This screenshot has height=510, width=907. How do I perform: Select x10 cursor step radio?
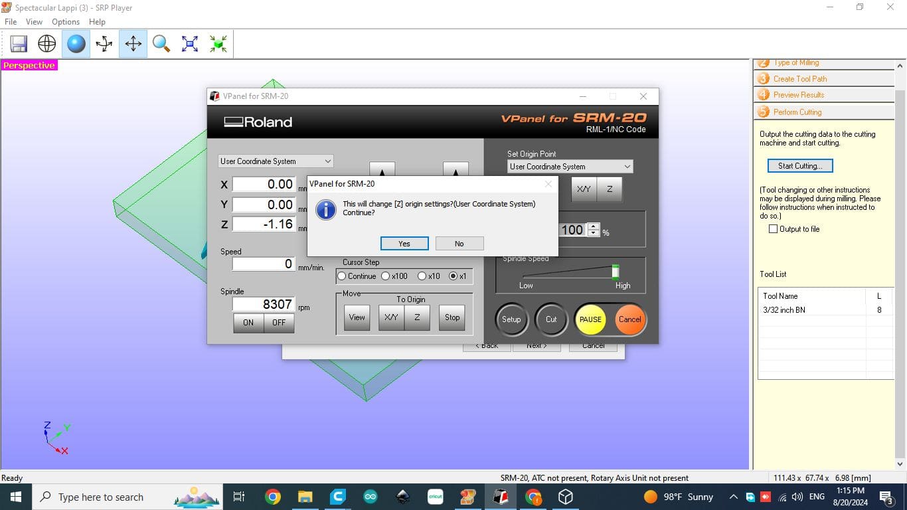[x=422, y=276]
